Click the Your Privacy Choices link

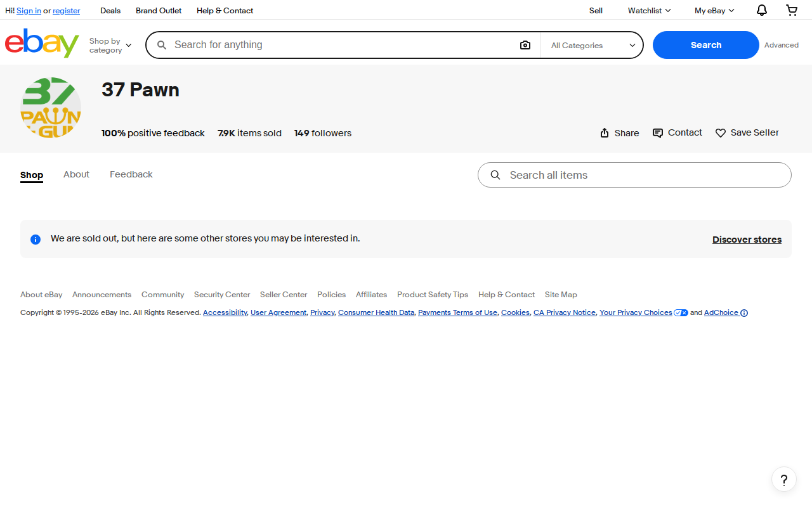coord(644,312)
